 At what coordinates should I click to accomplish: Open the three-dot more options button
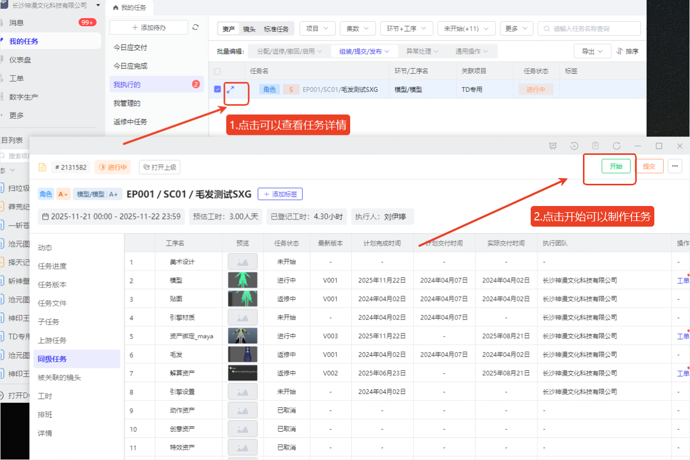click(x=675, y=166)
